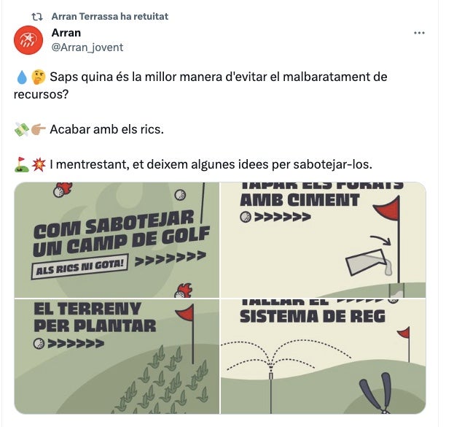Open the 'Amb ciment' image thumbnail

click(x=323, y=239)
